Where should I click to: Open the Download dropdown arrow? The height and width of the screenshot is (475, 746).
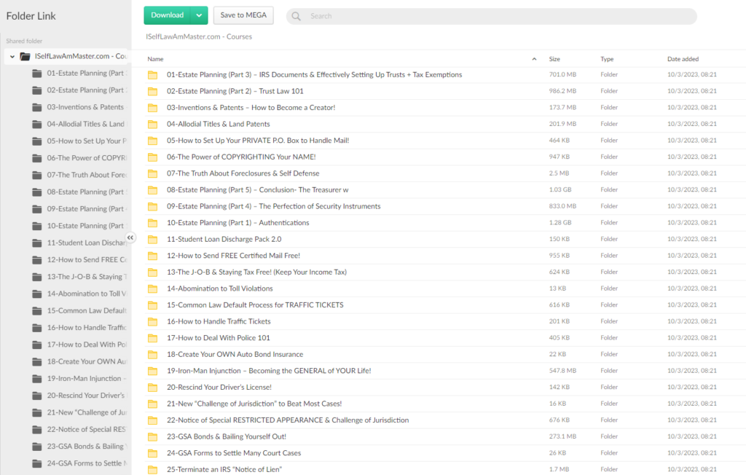[x=199, y=15]
